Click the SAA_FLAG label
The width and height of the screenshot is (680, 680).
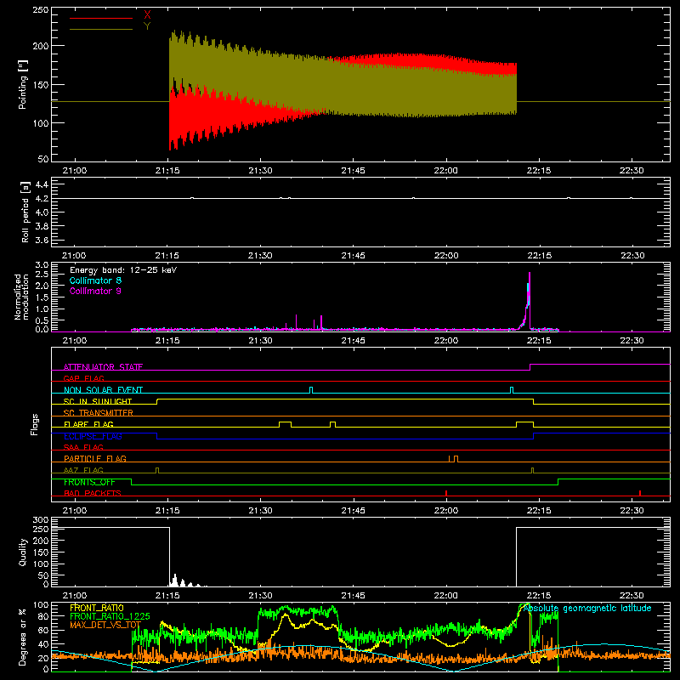point(83,447)
